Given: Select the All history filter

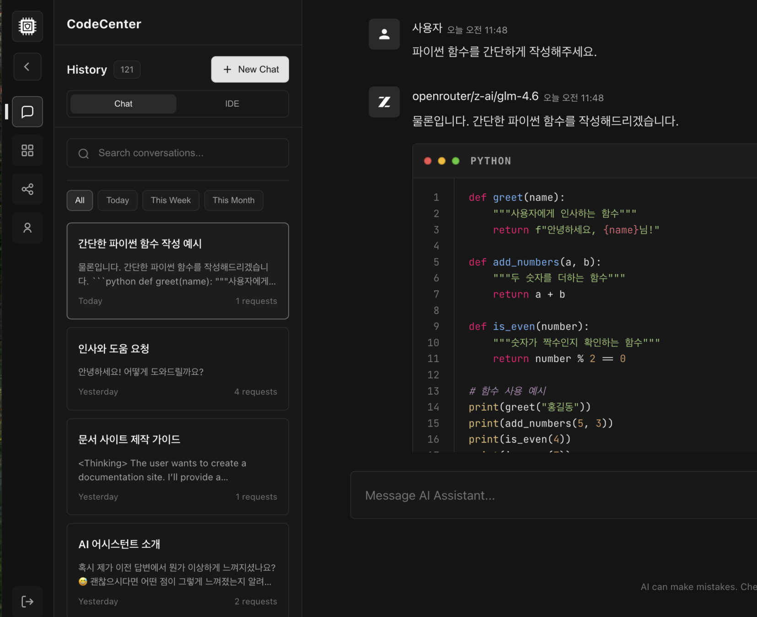Looking at the screenshot, I should (80, 200).
